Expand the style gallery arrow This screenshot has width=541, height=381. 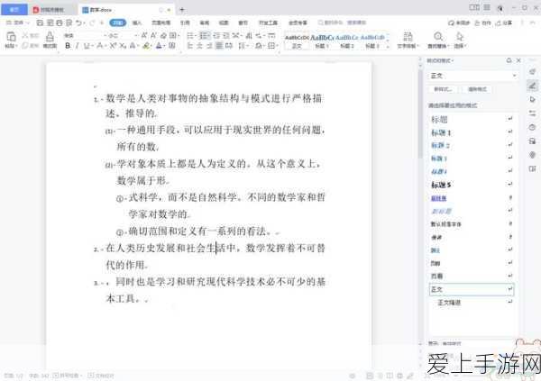pos(388,46)
